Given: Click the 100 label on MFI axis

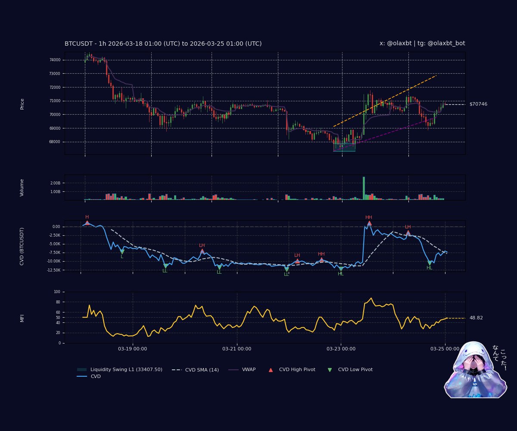Looking at the screenshot, I should (57, 292).
